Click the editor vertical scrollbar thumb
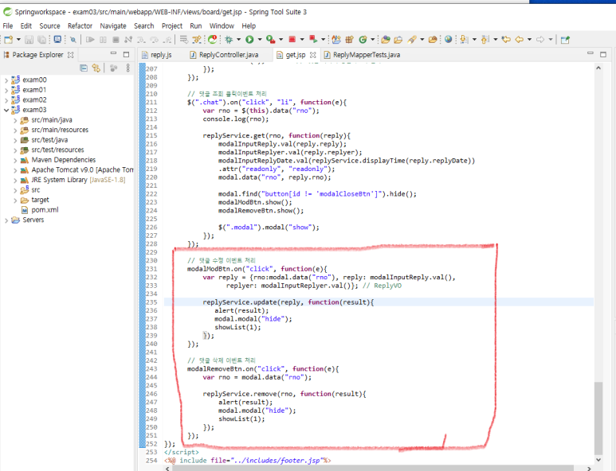The image size is (616, 471). tap(598, 417)
